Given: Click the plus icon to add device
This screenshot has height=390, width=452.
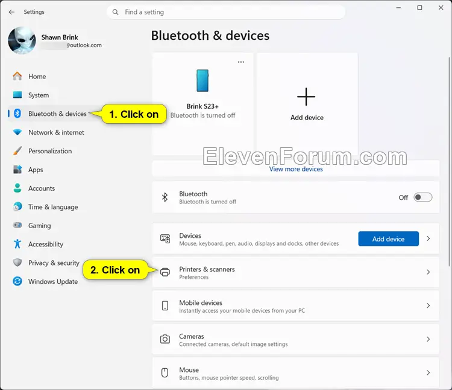Looking at the screenshot, I should pos(306,97).
